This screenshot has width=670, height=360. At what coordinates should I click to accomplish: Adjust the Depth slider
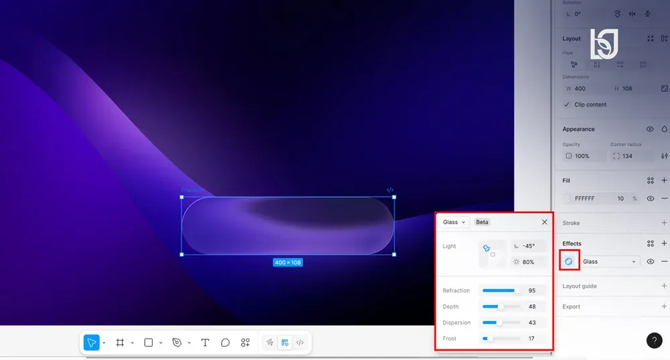click(x=500, y=306)
